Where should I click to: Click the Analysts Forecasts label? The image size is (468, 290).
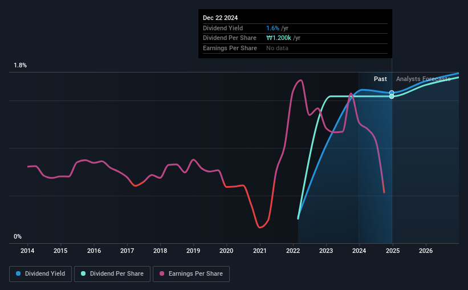pos(423,79)
